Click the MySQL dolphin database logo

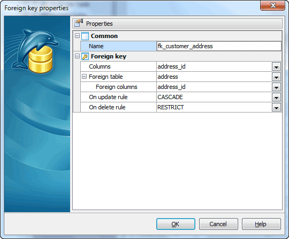(35, 51)
